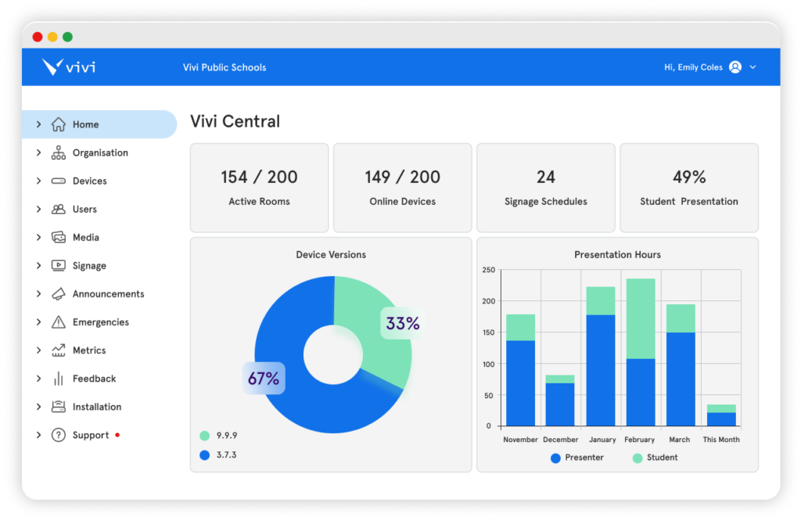This screenshot has height=521, width=801.
Task: Open the Signage Schedules card
Action: (x=545, y=188)
